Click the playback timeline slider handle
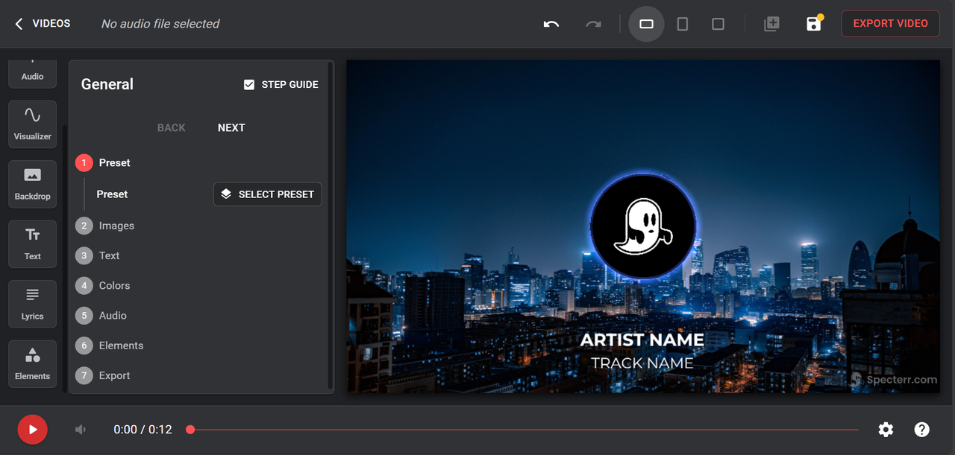Viewport: 955px width, 455px height. (x=190, y=430)
